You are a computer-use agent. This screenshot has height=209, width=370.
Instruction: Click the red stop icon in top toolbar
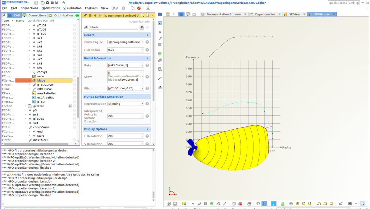139,8
